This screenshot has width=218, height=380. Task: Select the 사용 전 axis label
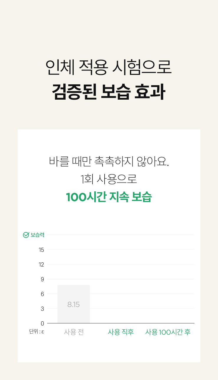74,332
